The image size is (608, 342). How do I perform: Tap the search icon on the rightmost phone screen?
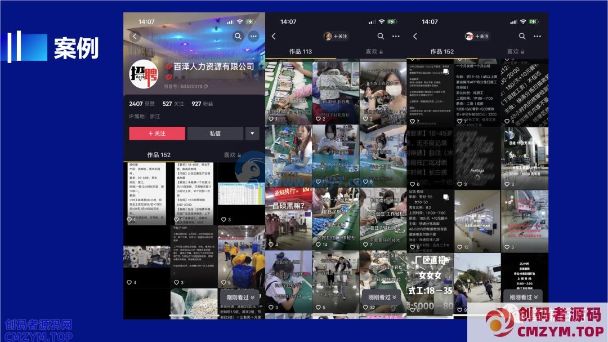click(x=522, y=36)
